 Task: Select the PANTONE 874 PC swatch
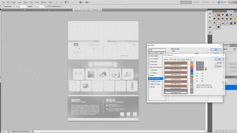pos(176,78)
